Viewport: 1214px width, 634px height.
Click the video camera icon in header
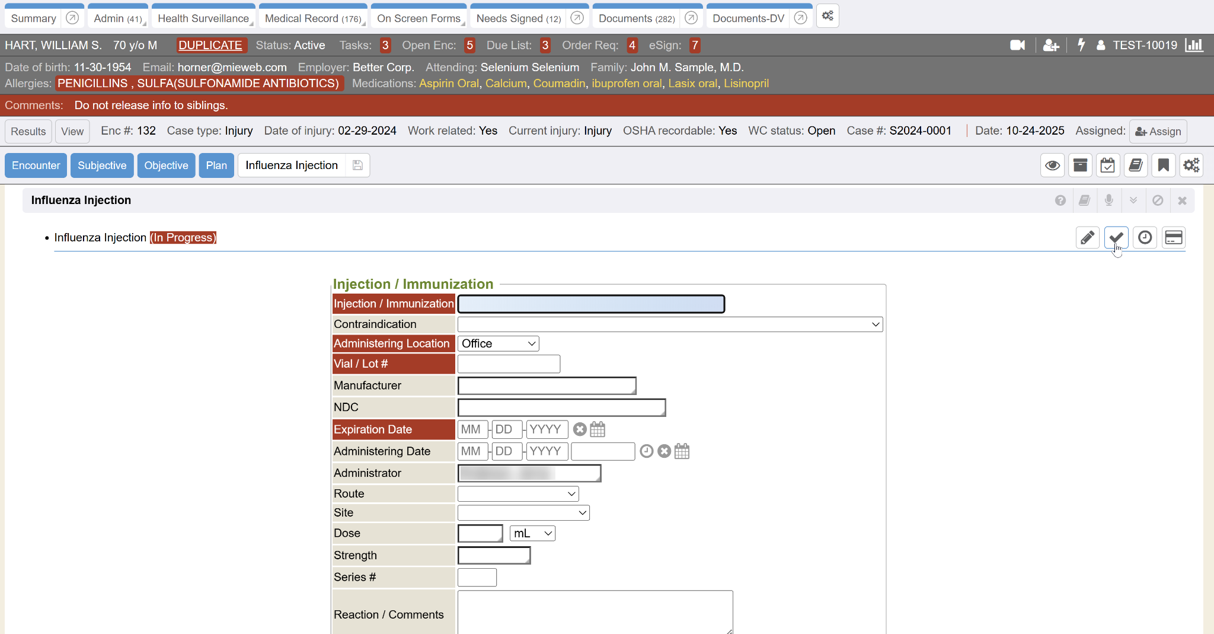(x=1017, y=45)
